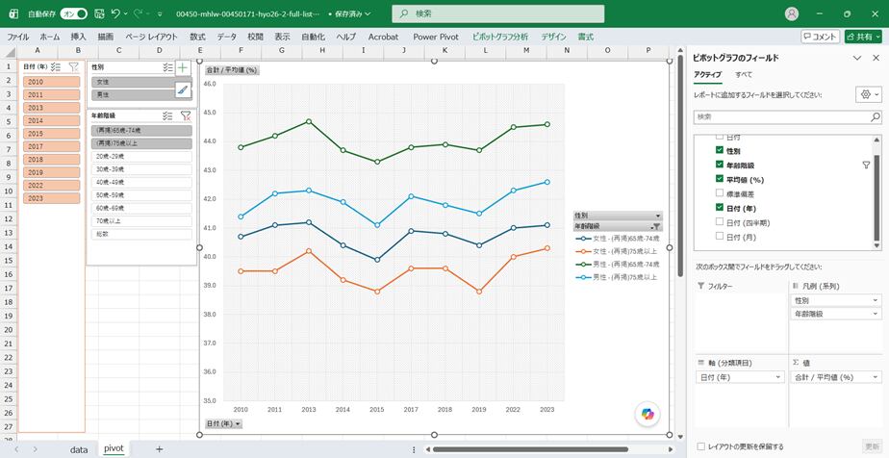Select 2015 in the 日付 (年) slicer
889x458 pixels.
52,134
